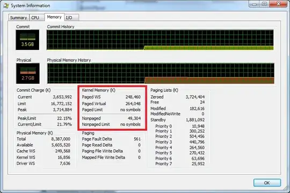Viewport: 290px width, 193px height.
Task: Click the Commit Charge (K) heading
Action: point(33,90)
